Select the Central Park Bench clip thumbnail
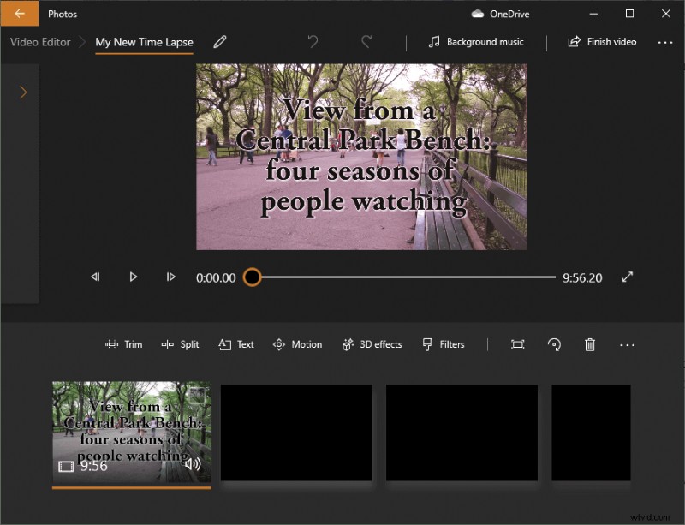685x525 pixels. coord(131,433)
